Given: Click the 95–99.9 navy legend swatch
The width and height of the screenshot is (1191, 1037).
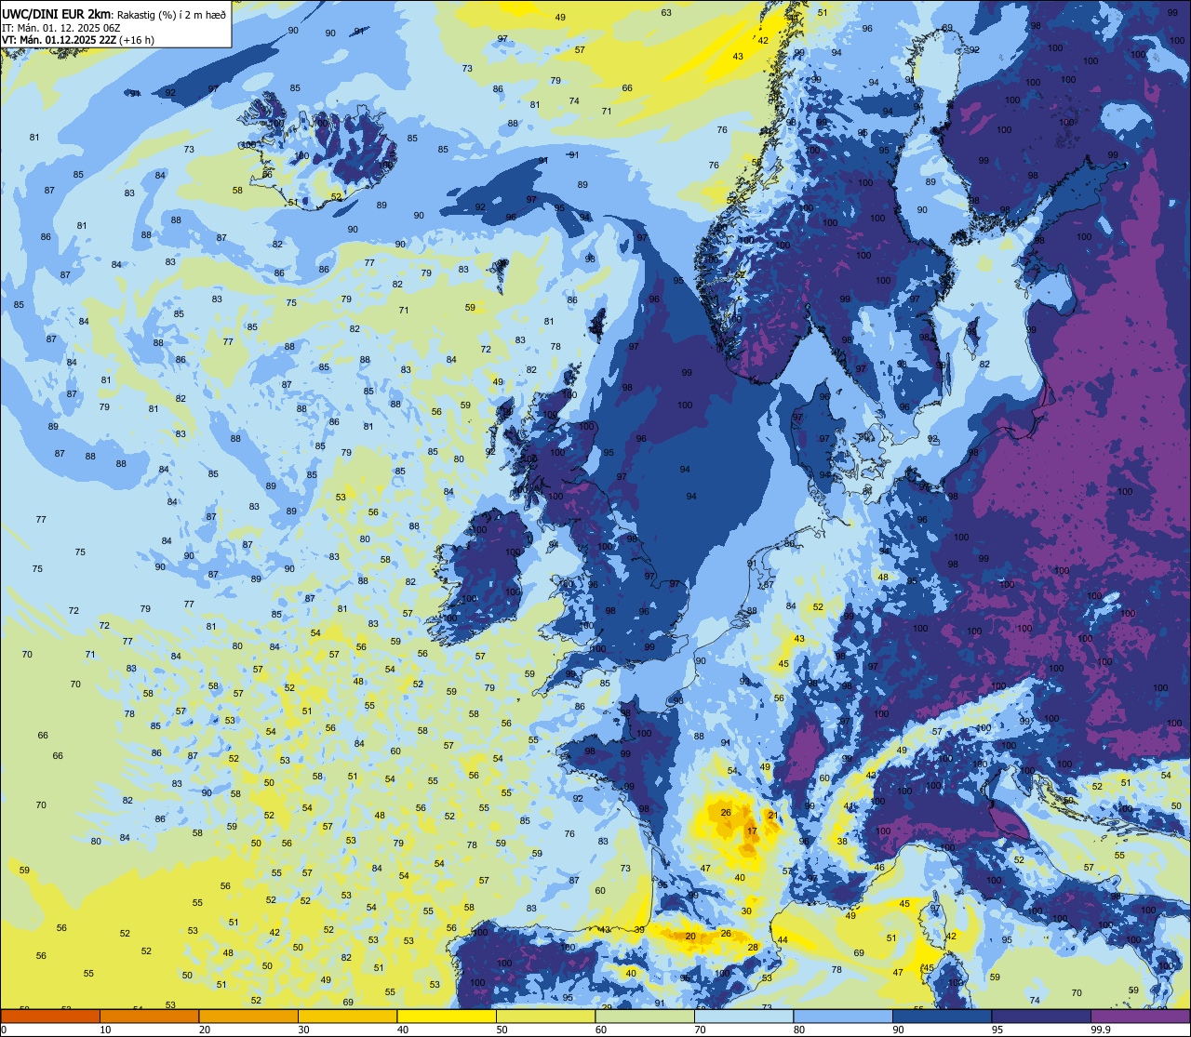Looking at the screenshot, I should [1041, 1017].
